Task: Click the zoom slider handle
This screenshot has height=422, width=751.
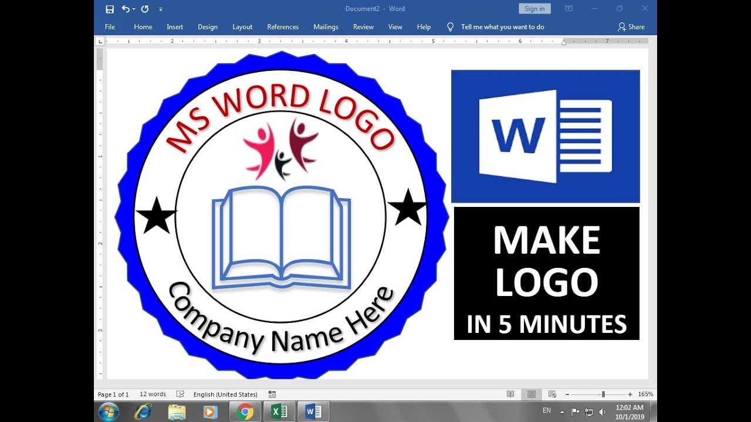Action: 603,394
